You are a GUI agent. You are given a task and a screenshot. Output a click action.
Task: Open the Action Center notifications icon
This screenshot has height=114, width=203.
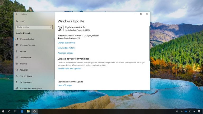coord(199,111)
